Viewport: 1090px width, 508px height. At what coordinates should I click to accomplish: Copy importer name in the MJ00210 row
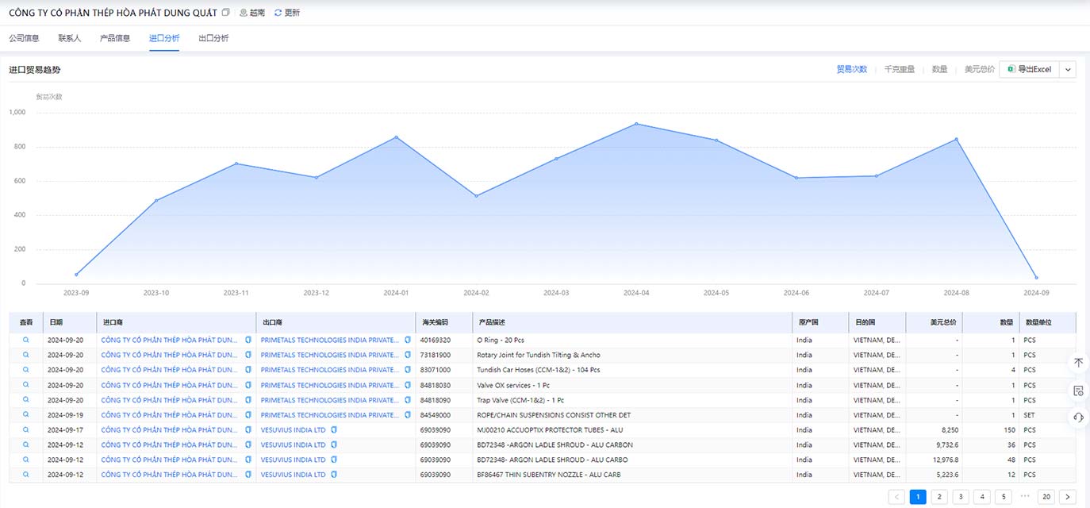(248, 429)
